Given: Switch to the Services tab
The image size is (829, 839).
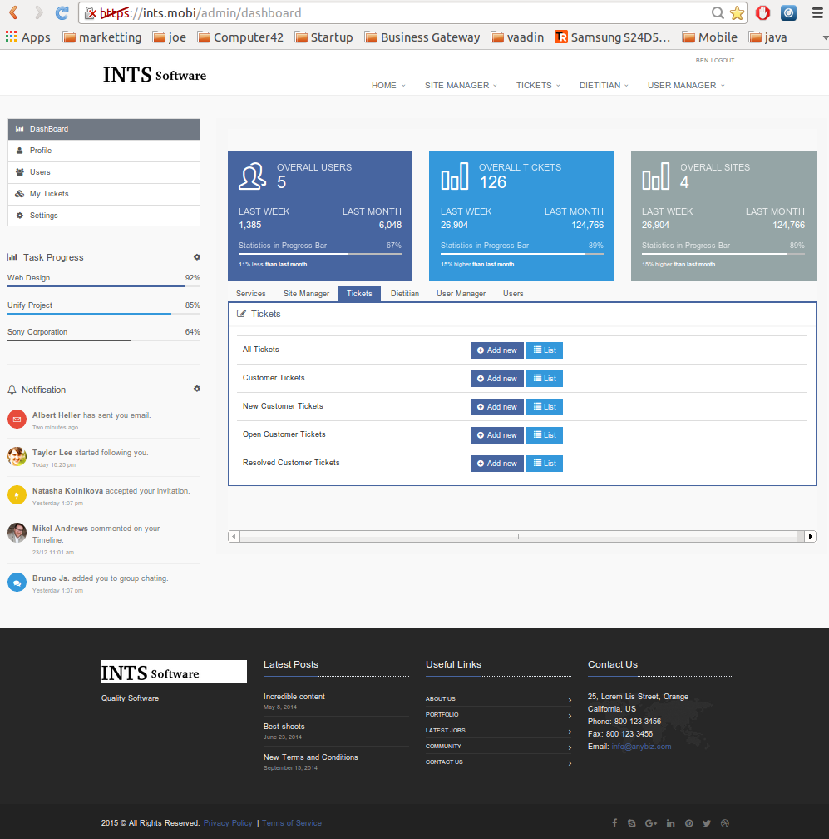Looking at the screenshot, I should pos(251,294).
